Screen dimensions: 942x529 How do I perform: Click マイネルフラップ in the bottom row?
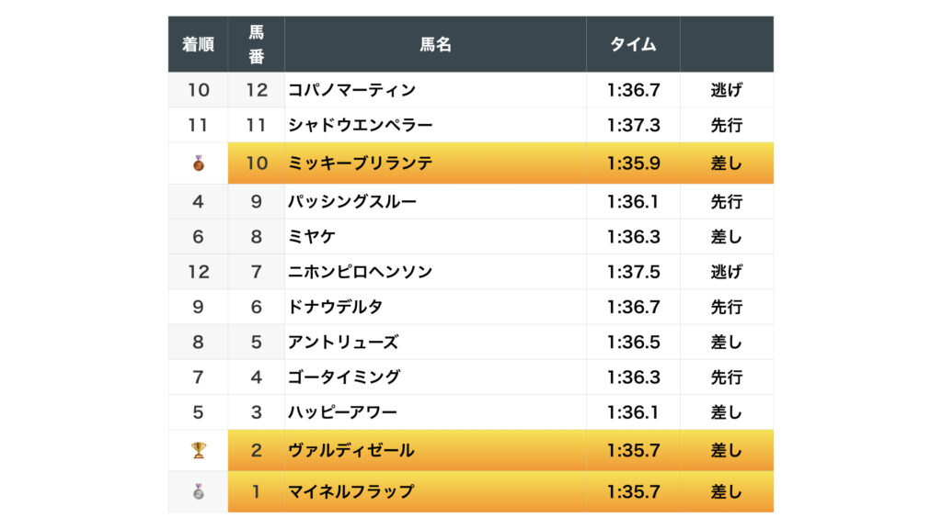coord(351,491)
